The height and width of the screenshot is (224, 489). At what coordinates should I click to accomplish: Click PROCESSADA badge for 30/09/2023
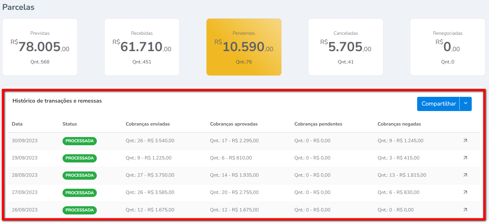pos(80,141)
